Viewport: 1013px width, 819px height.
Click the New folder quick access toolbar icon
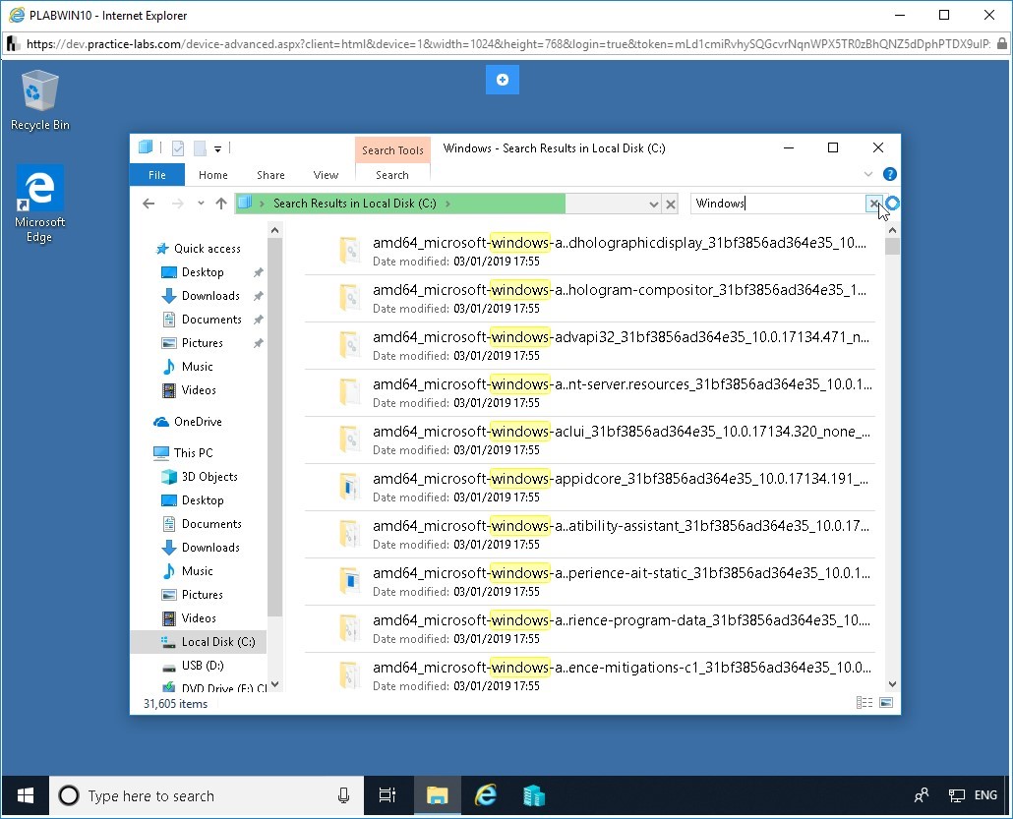(201, 148)
